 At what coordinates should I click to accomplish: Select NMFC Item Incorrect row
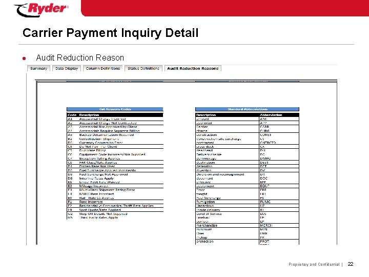[x=115, y=194]
